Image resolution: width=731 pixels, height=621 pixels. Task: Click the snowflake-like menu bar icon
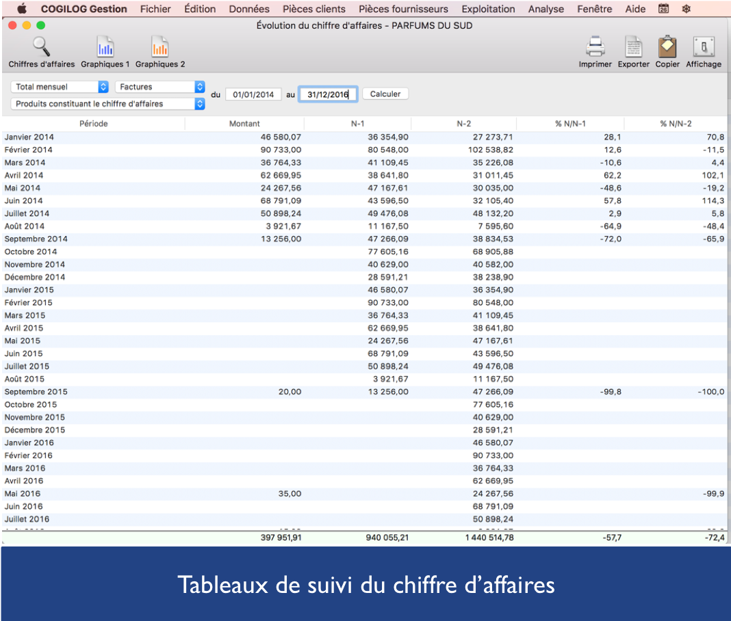coord(687,9)
